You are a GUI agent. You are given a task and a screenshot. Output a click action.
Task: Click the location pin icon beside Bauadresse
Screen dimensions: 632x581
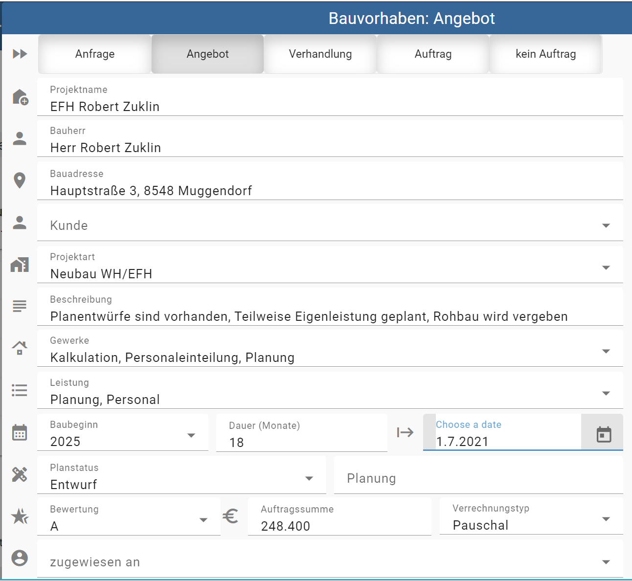click(20, 180)
